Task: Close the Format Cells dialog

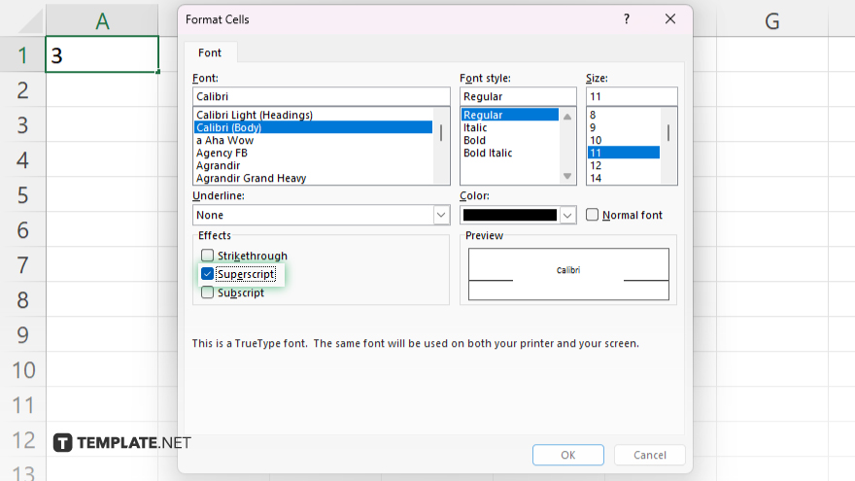Action: coord(669,19)
